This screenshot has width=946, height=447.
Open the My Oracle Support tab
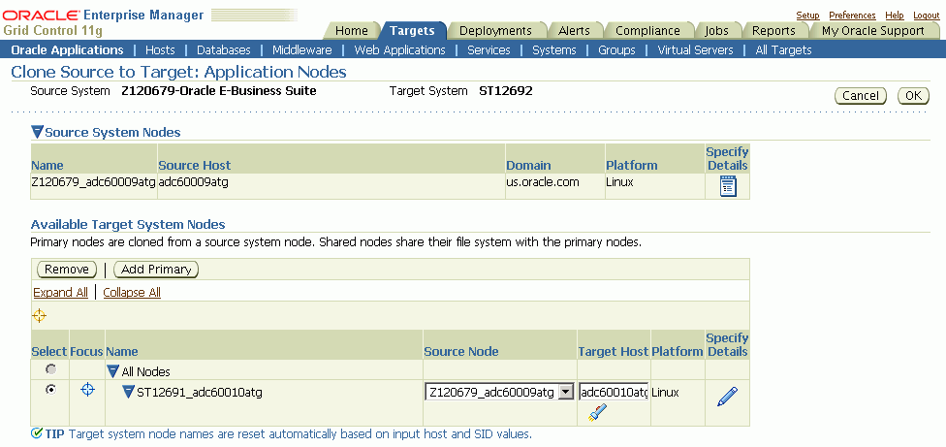[873, 30]
